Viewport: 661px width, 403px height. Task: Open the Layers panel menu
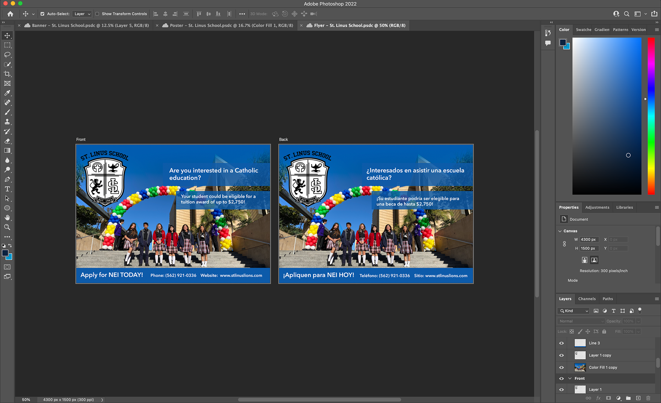point(657,299)
